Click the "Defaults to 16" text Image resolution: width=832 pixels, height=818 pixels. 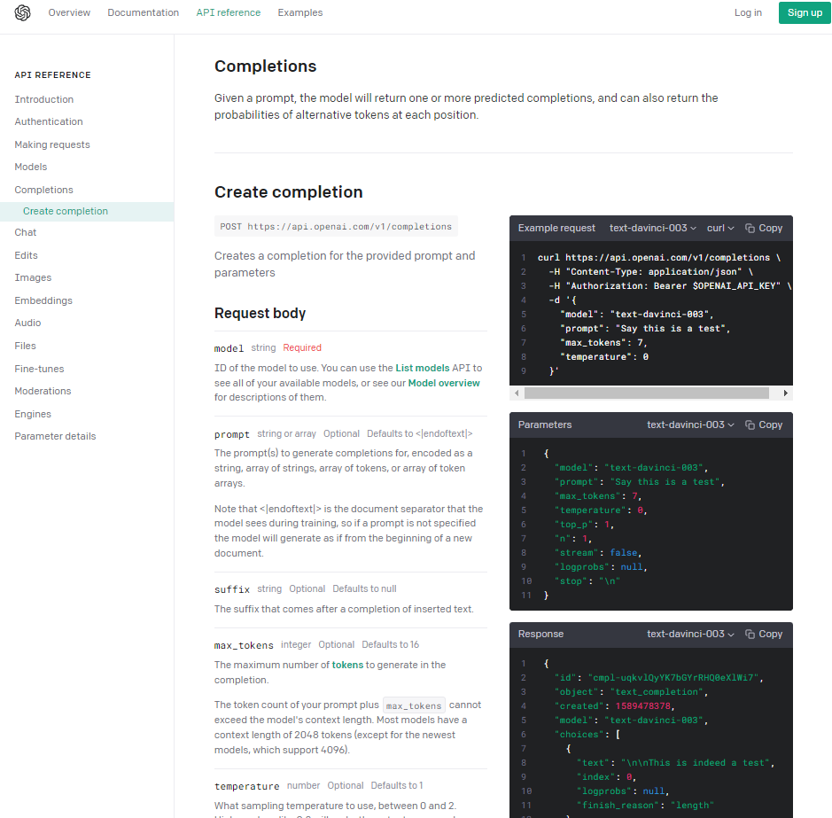click(x=391, y=644)
